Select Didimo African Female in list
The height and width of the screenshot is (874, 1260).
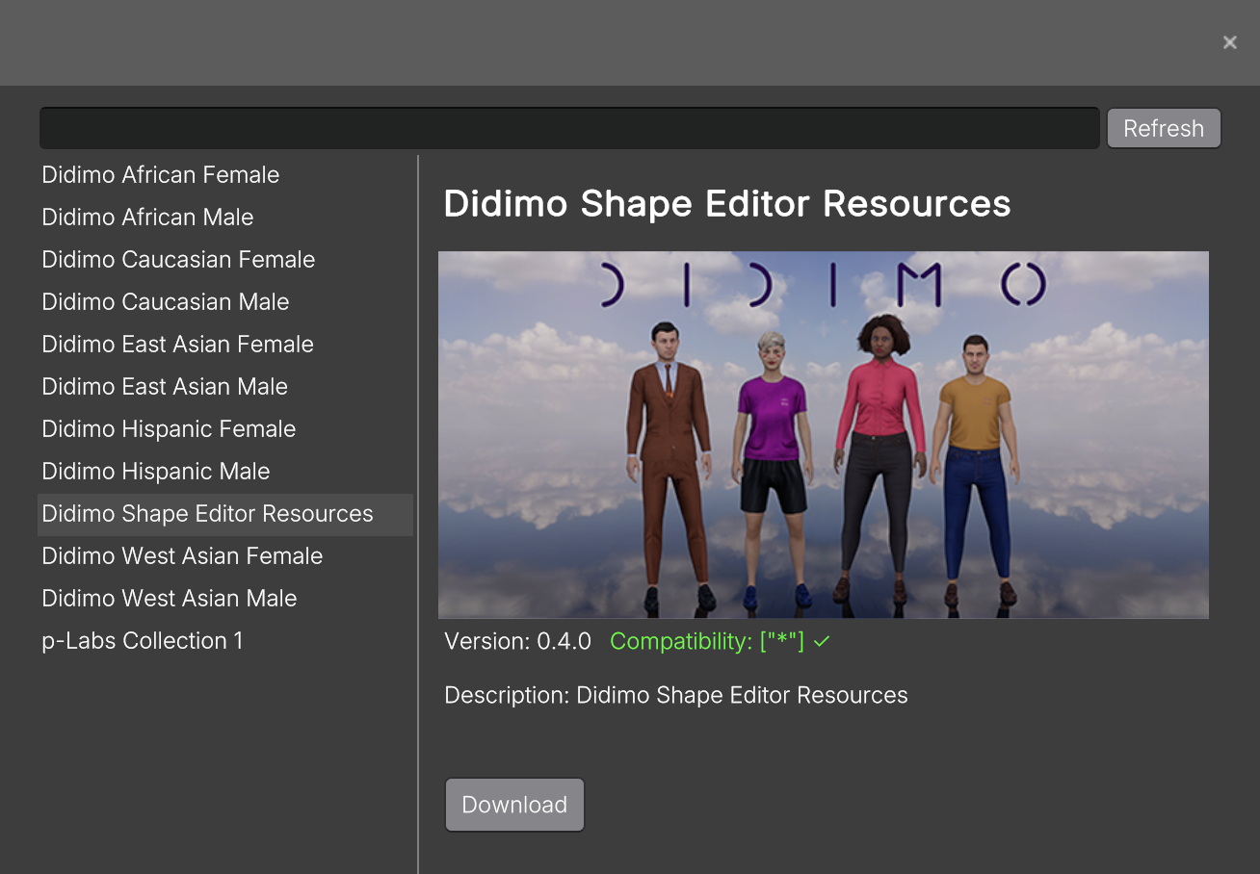coord(160,175)
